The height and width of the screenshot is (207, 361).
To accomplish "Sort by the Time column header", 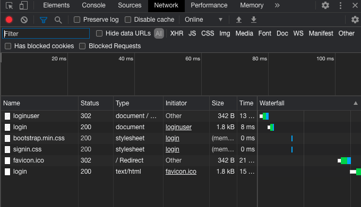I will coord(246,103).
